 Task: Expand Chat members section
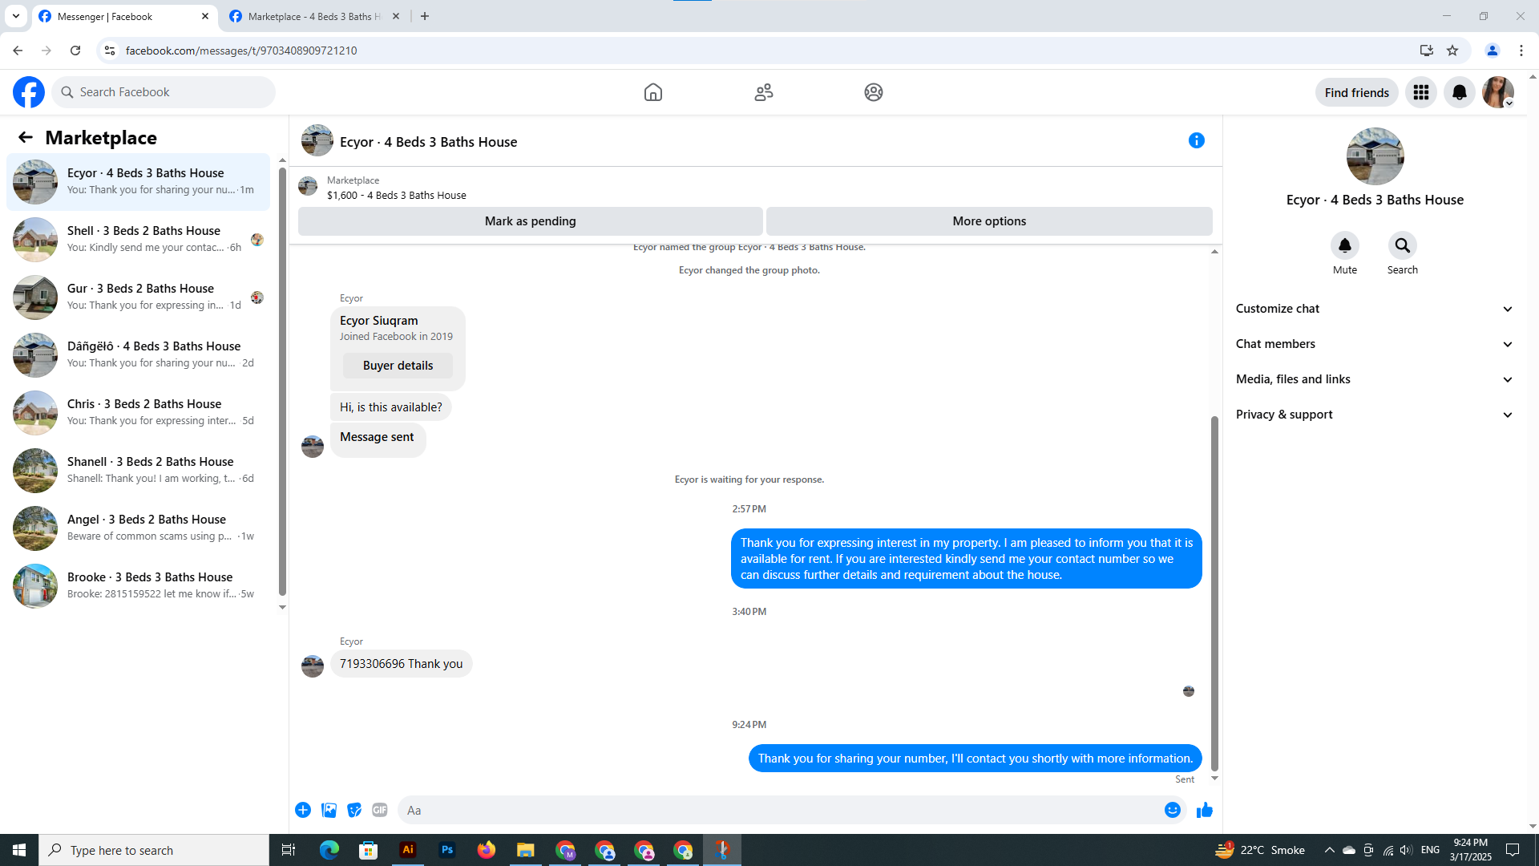1375,344
